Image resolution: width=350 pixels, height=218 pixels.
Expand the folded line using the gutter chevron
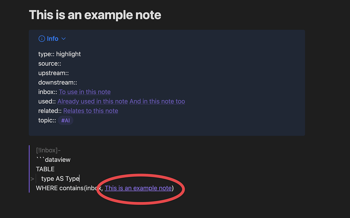pyautogui.click(x=32, y=178)
